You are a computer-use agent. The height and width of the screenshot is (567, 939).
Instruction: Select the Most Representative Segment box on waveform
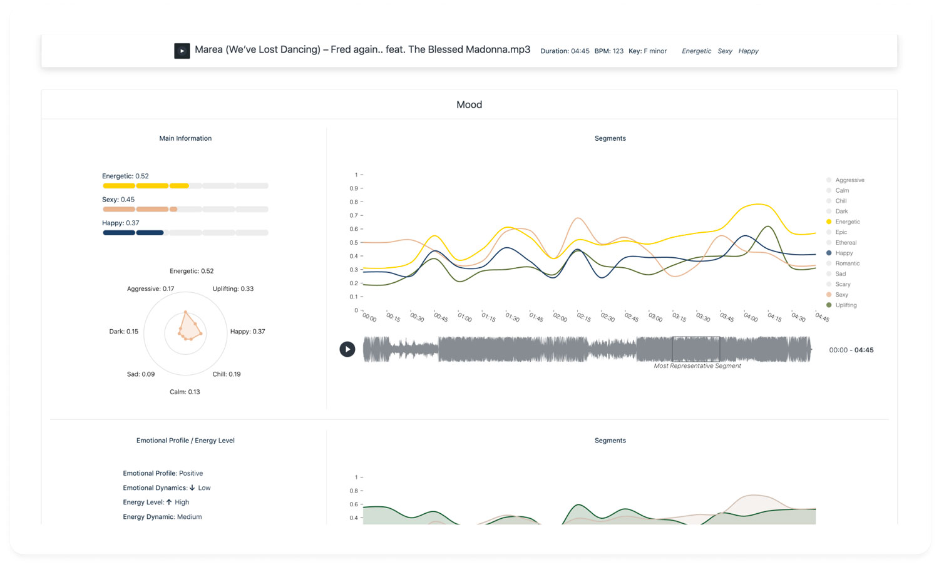tap(695, 349)
